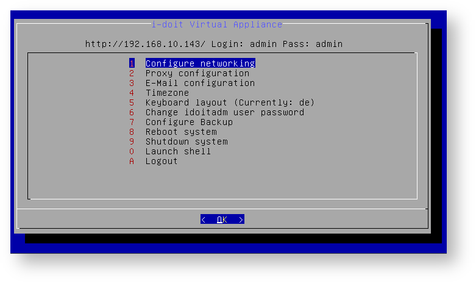
Task: Click the OK button
Action: [222, 219]
